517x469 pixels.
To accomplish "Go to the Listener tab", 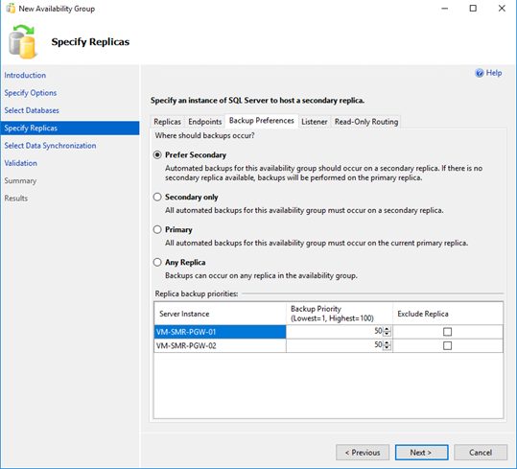I will [x=315, y=122].
